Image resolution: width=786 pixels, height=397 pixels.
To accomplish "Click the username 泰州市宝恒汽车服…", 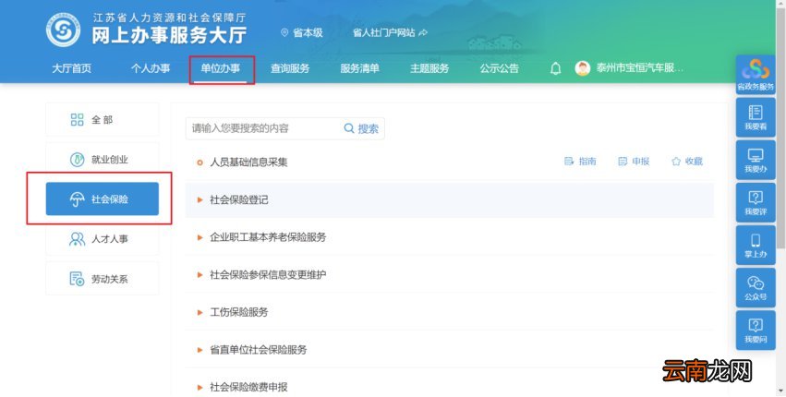I will pyautogui.click(x=640, y=68).
